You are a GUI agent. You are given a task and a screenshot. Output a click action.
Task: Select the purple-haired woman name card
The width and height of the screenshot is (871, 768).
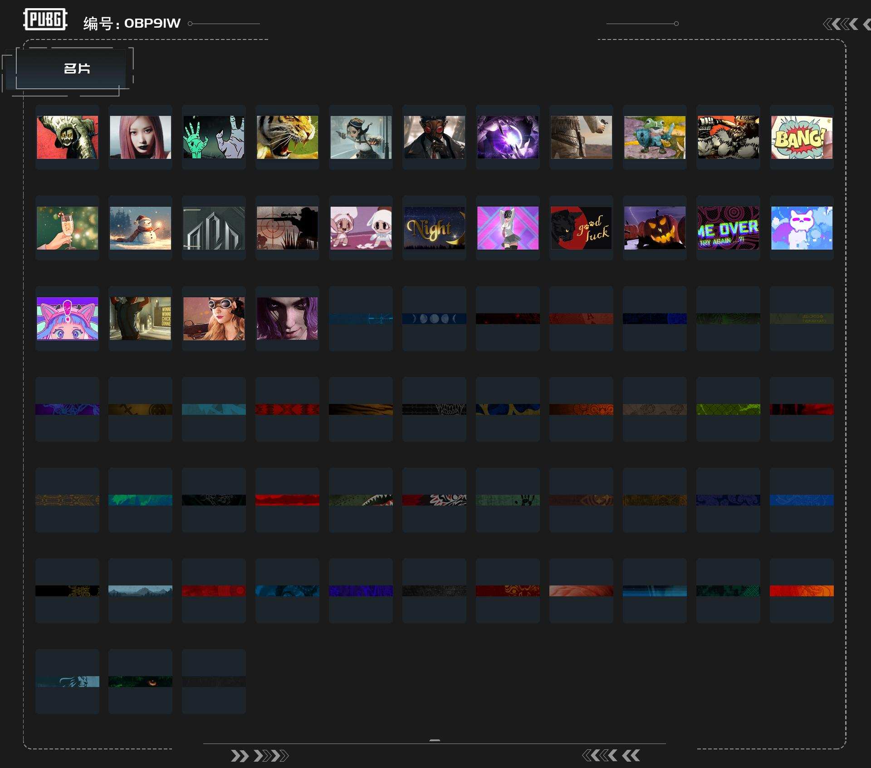(x=287, y=318)
